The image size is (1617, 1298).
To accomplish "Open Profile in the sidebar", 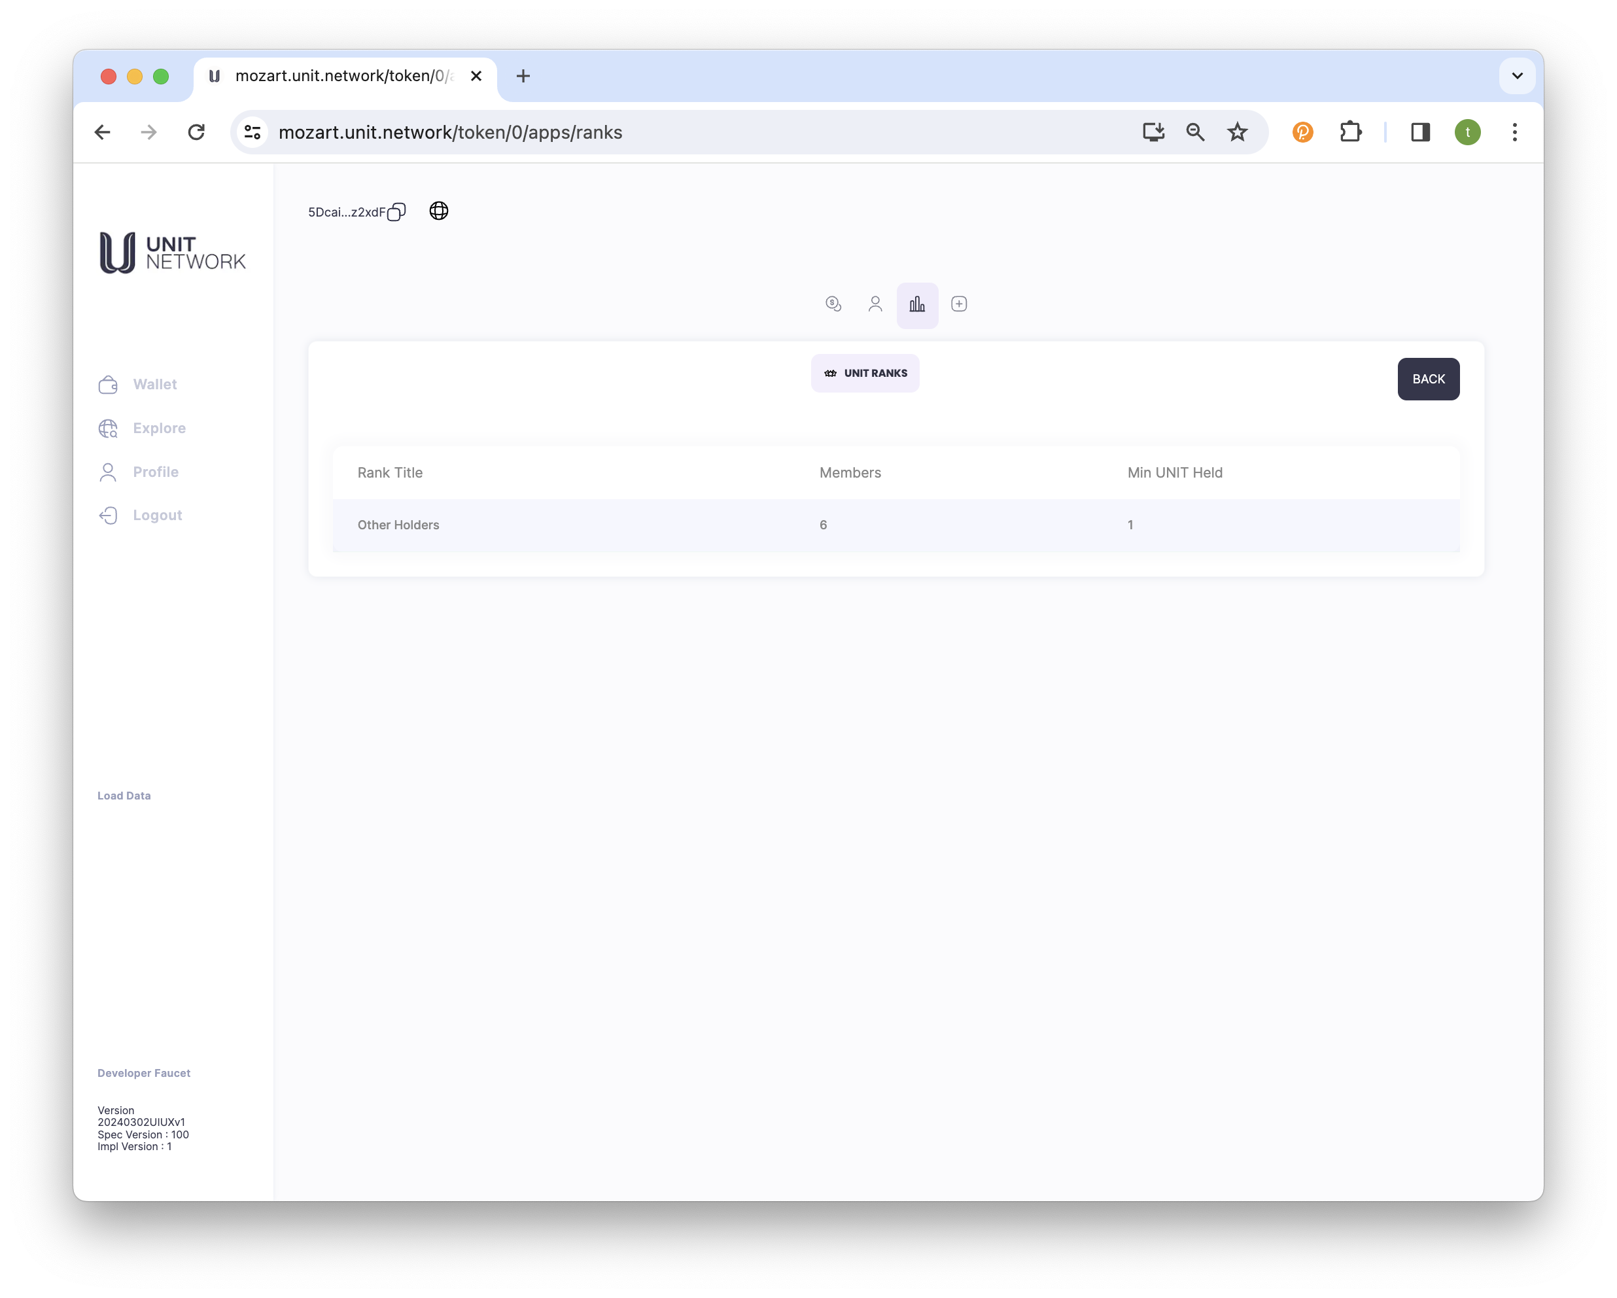I will 155,472.
